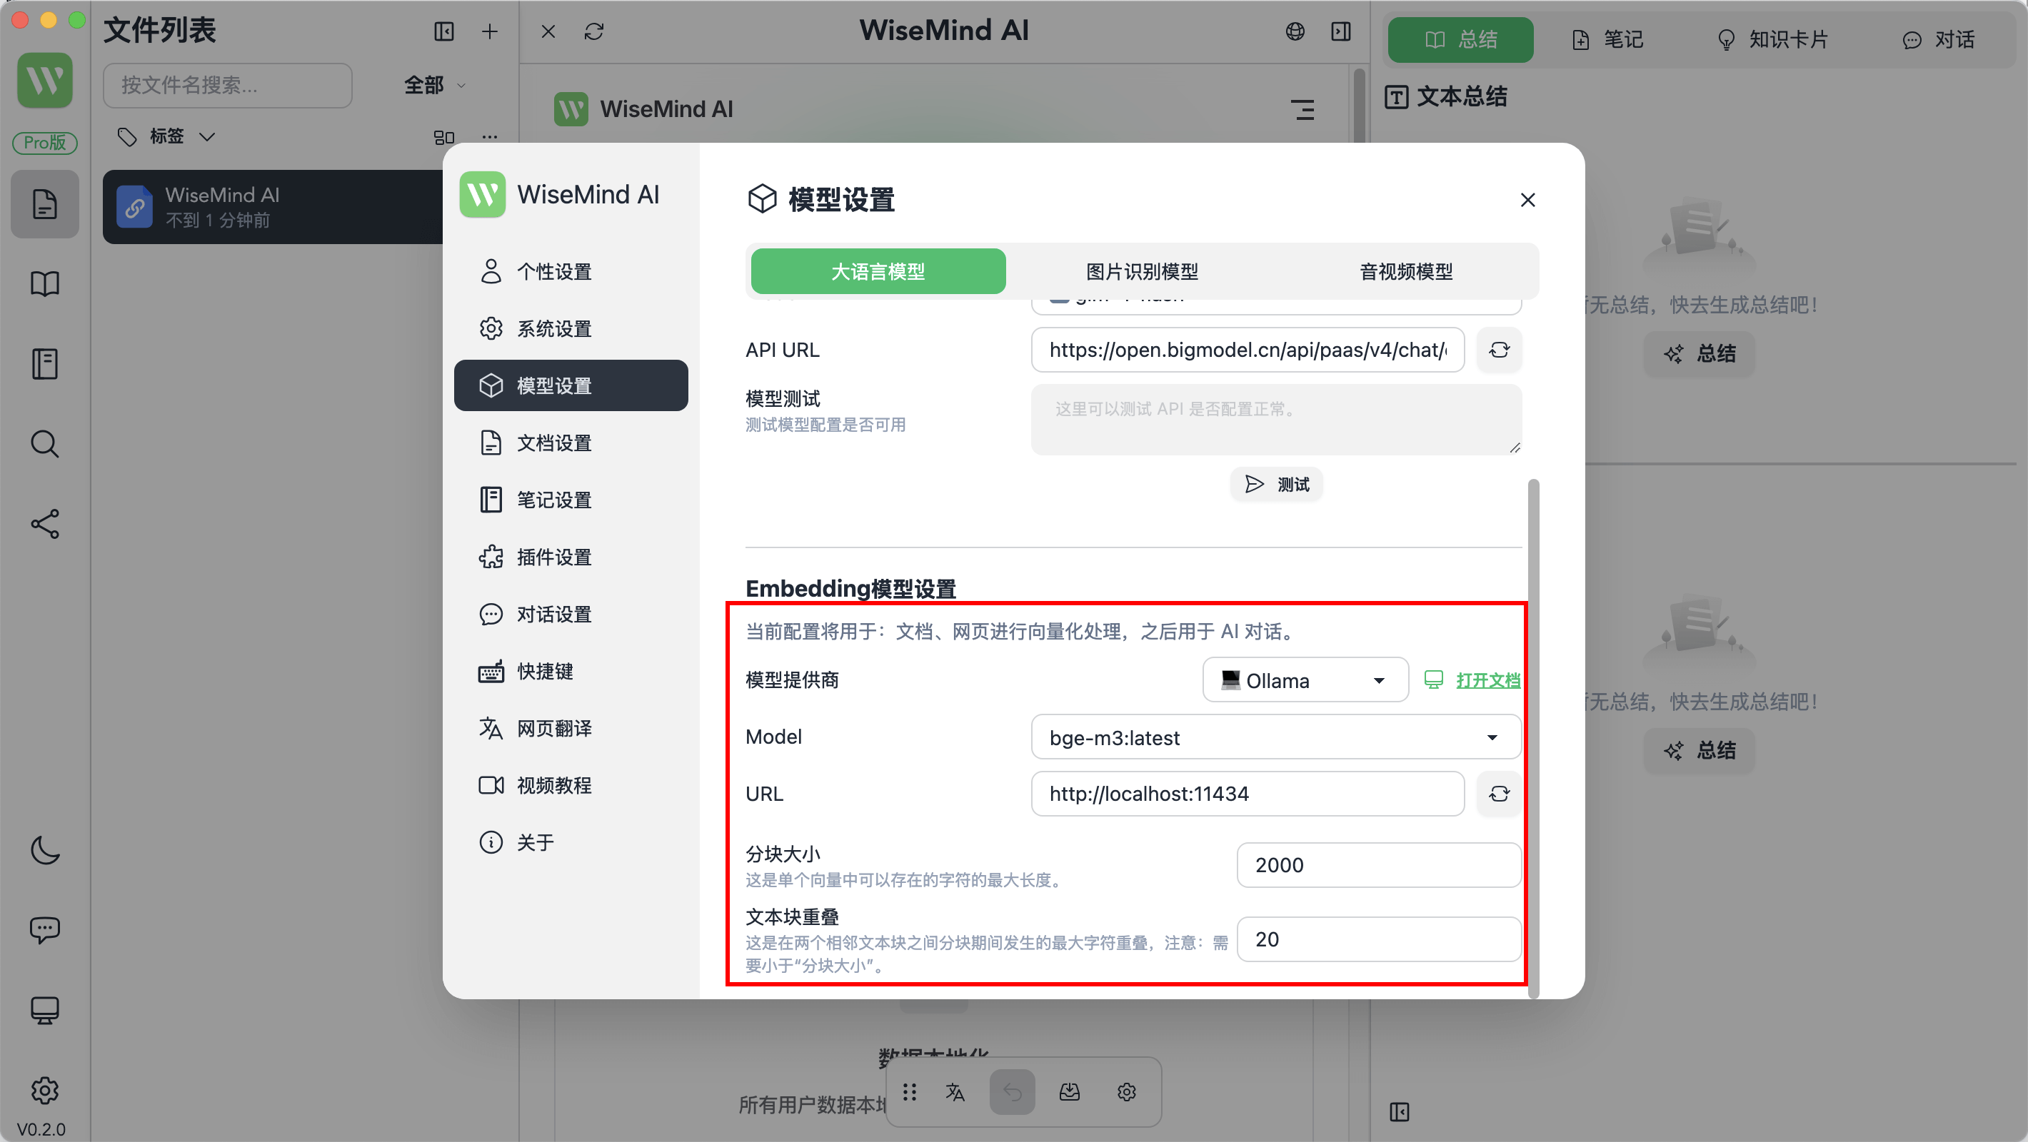Open the Ollama provider dropdown
This screenshot has width=2028, height=1142.
(1305, 680)
